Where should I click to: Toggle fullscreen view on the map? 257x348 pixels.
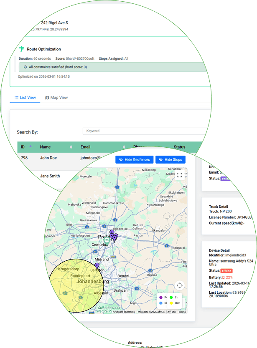click(180, 175)
